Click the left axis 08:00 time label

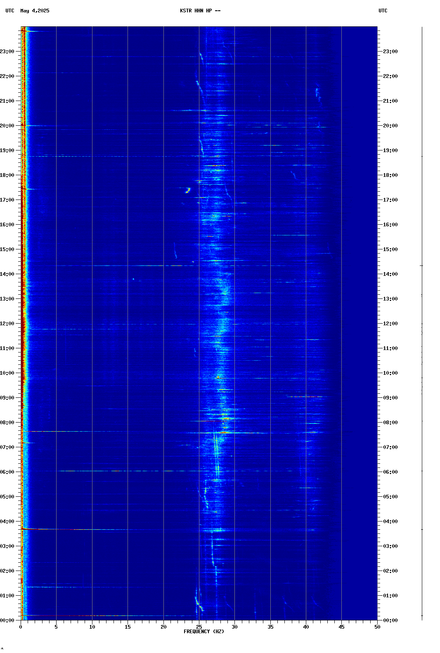pyautogui.click(x=7, y=423)
